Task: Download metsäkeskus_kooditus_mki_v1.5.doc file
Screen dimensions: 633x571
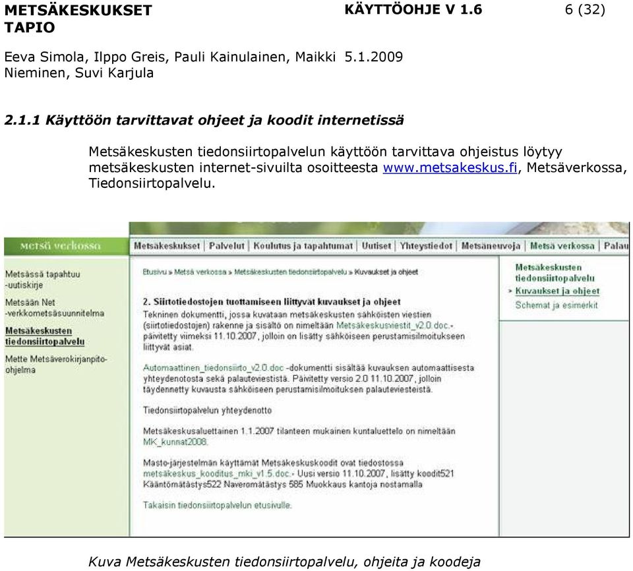Action: pyautogui.click(x=216, y=473)
